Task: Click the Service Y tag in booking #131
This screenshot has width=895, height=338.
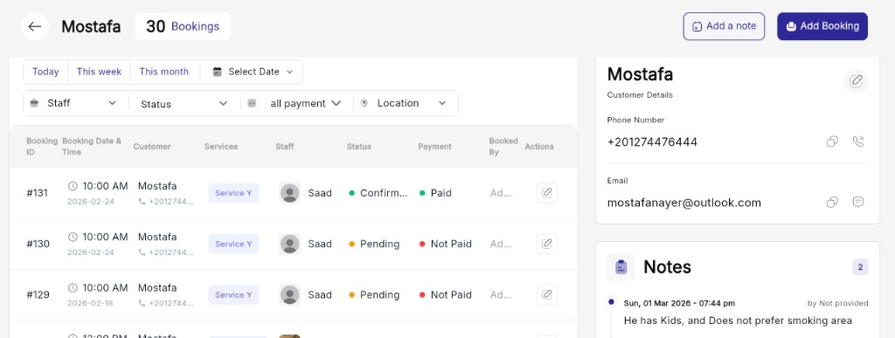Action: [x=233, y=193]
